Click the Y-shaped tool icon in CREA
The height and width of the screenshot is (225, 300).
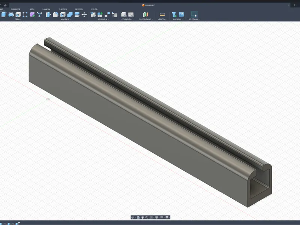pos(39,15)
